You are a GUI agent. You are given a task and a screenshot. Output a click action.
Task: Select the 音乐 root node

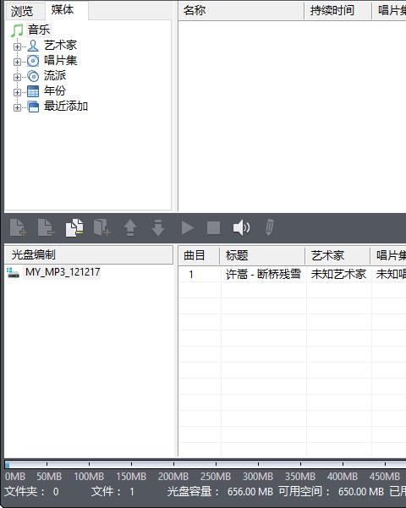tap(39, 30)
